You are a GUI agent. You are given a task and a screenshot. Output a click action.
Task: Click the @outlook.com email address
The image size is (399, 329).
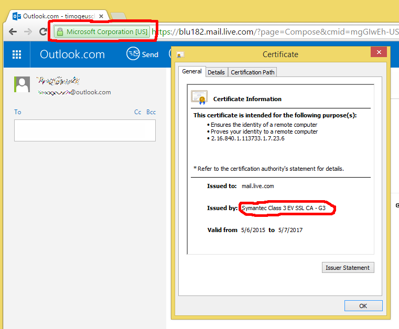coord(74,92)
